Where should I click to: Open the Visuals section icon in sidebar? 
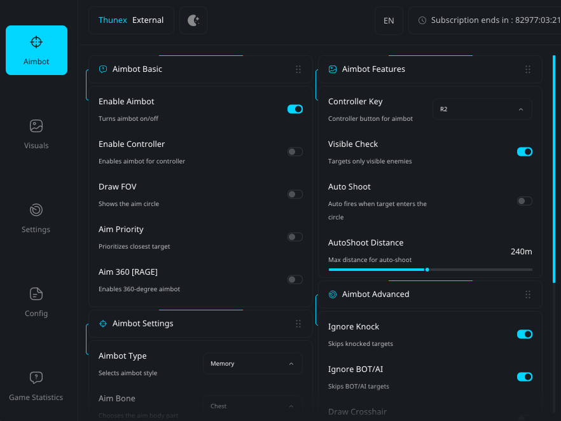point(36,127)
